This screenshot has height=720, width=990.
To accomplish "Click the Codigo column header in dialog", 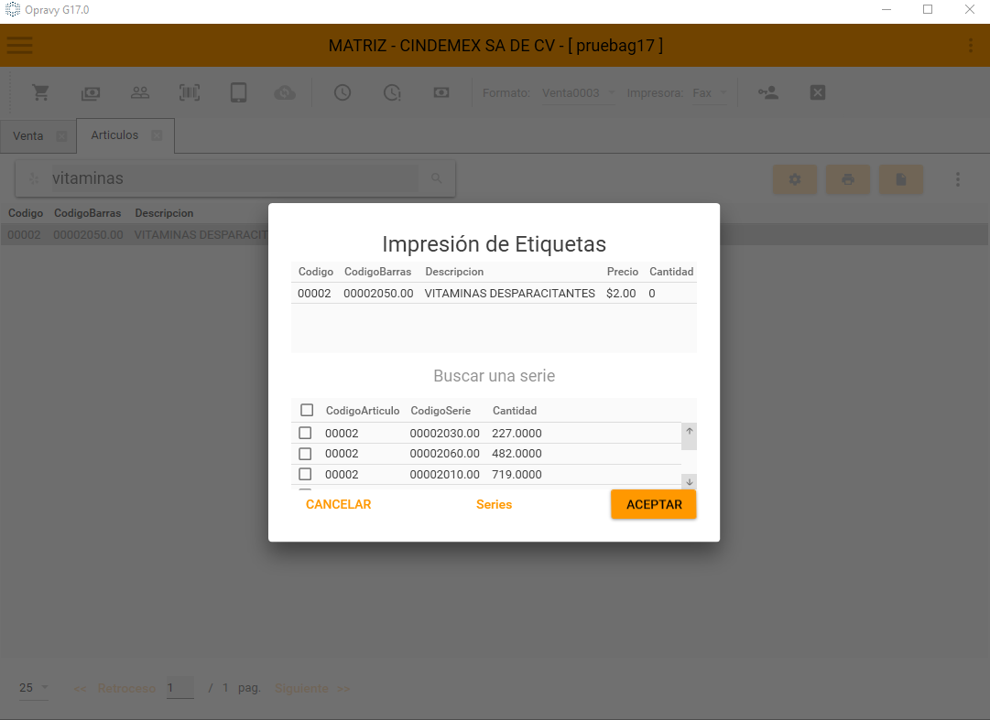I will tap(316, 272).
